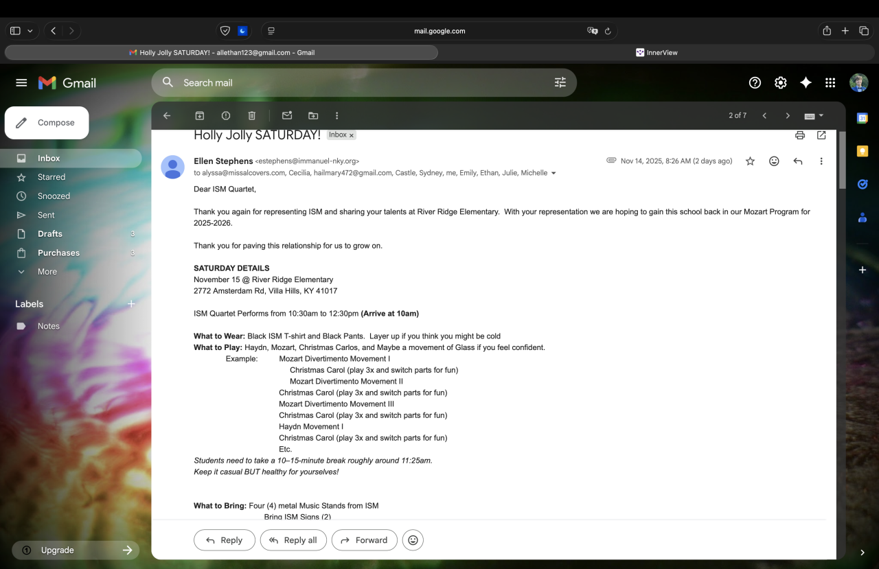This screenshot has width=879, height=569.
Task: Forward this email
Action: (365, 540)
